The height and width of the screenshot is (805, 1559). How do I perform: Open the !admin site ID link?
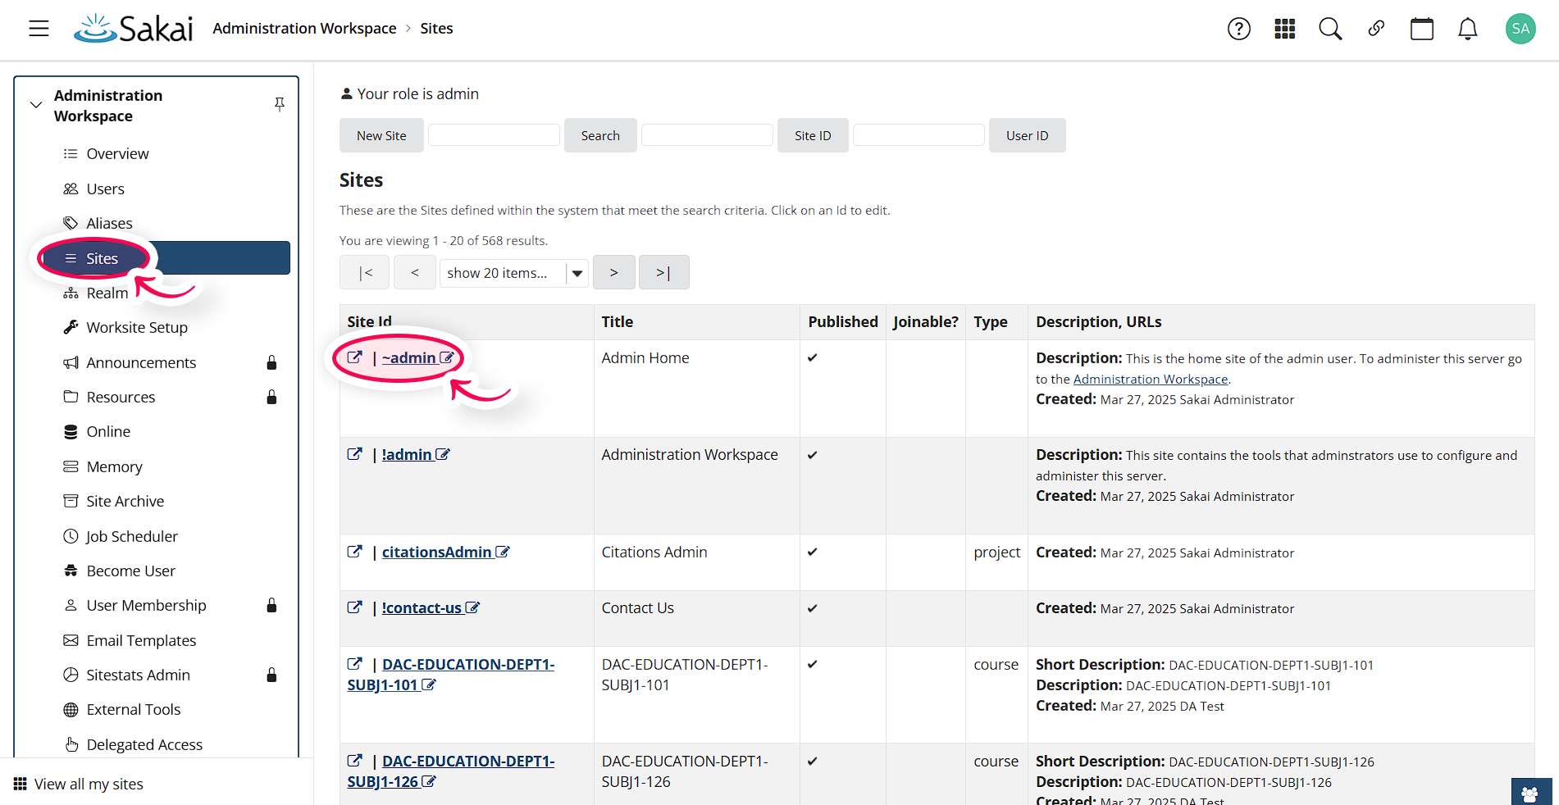tap(407, 455)
